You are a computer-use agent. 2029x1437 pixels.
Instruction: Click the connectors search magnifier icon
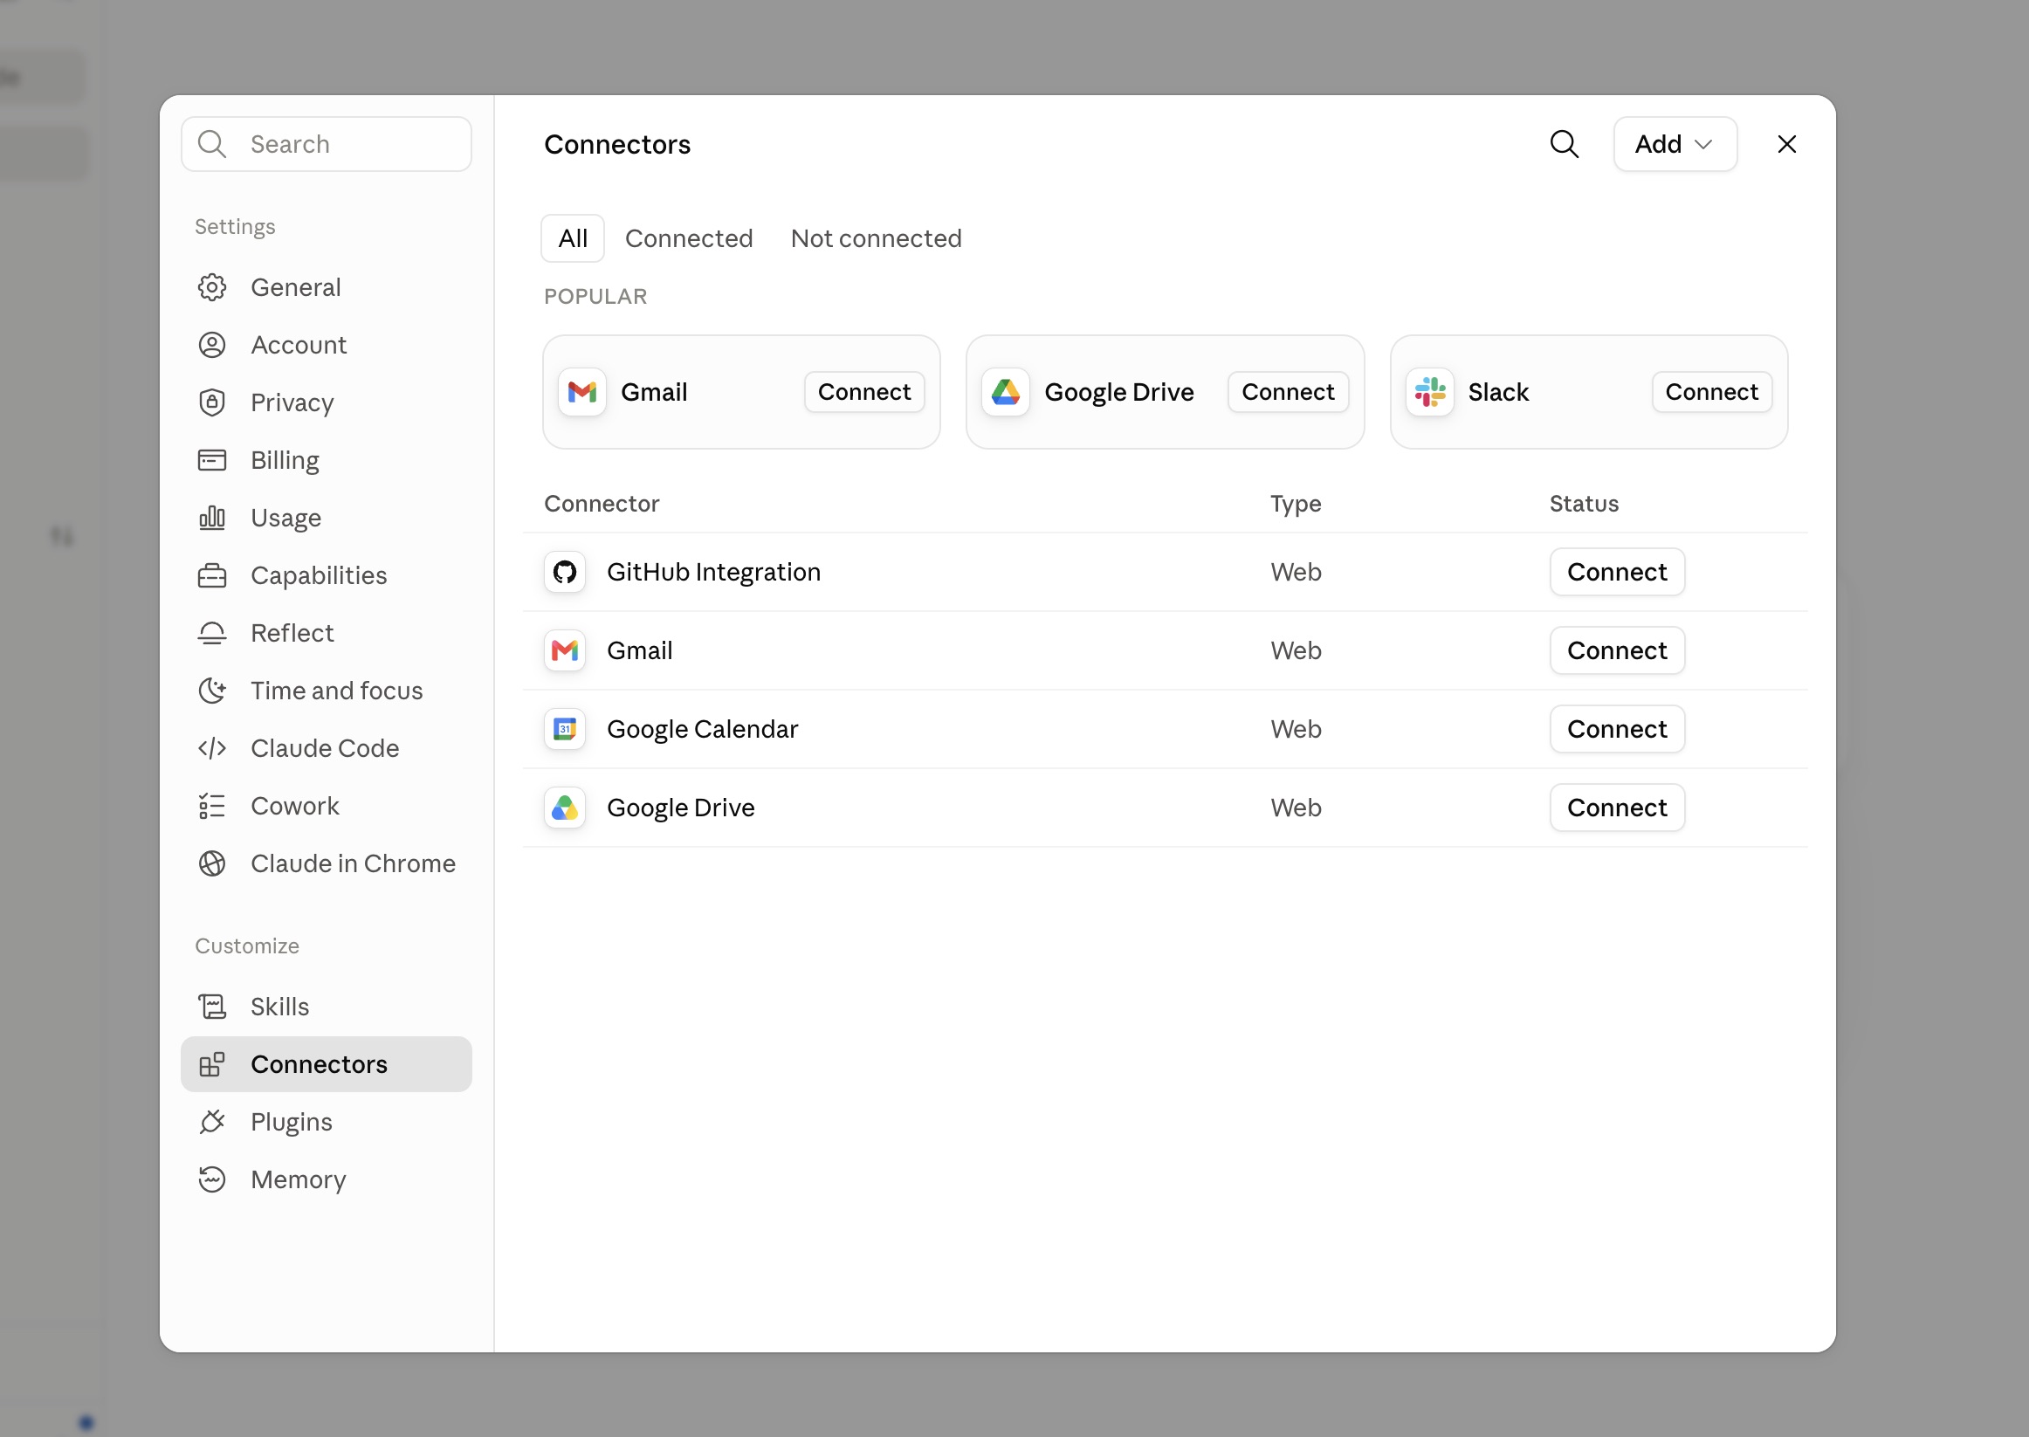point(1565,144)
